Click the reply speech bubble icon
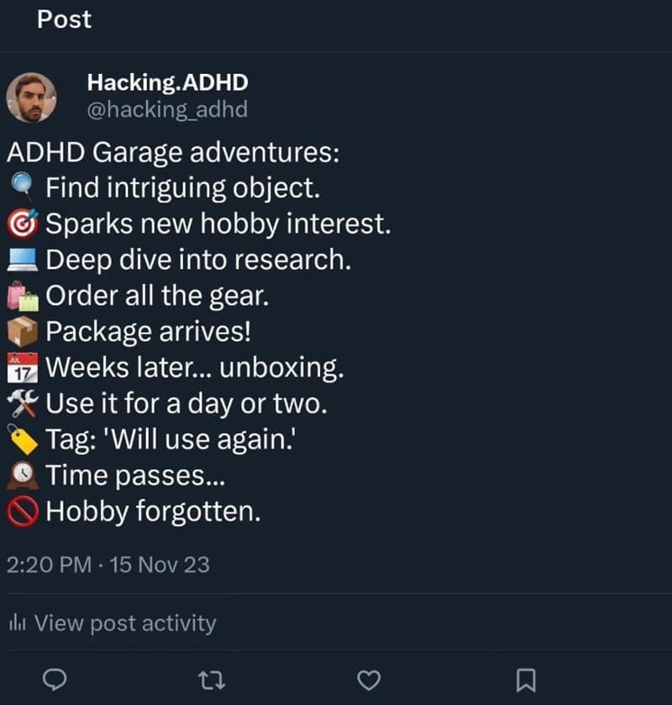The height and width of the screenshot is (705, 672). (x=55, y=679)
